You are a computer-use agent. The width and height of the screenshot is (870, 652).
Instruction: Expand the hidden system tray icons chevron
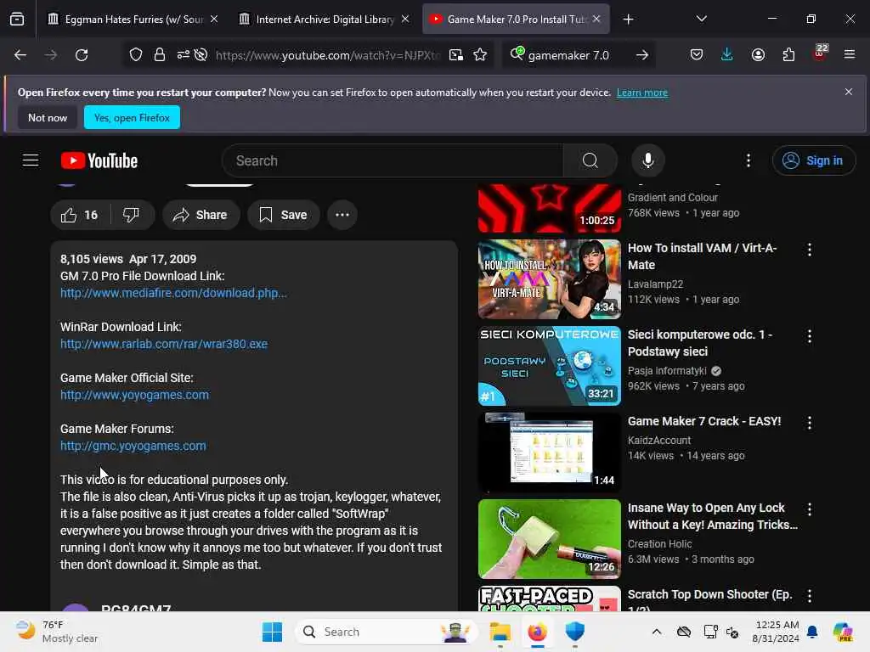pos(657,632)
